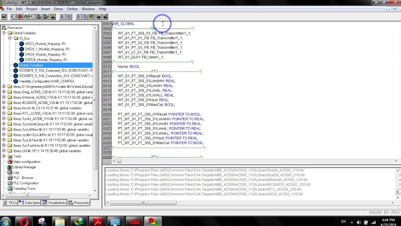Switch to the Data types tab
This screenshot has height=226, width=401.
30,203
